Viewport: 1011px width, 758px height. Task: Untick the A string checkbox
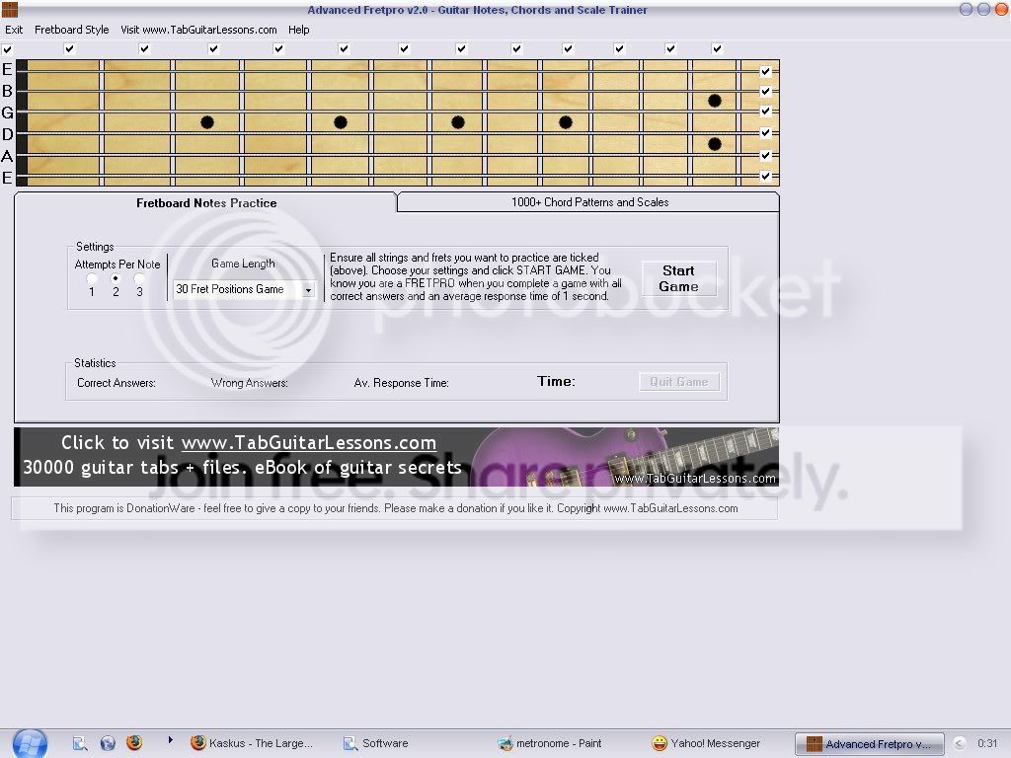pos(765,155)
